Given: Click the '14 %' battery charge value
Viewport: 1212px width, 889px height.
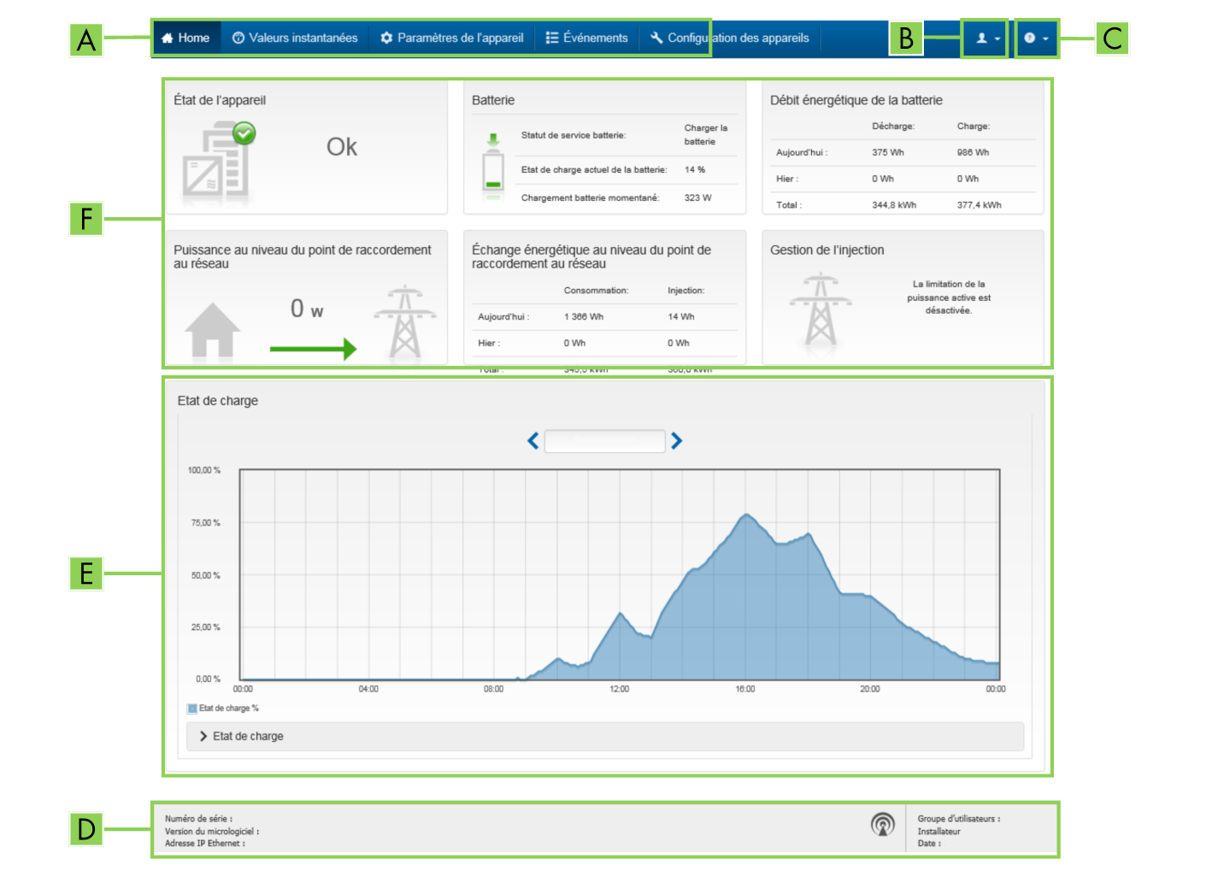Looking at the screenshot, I should (694, 169).
